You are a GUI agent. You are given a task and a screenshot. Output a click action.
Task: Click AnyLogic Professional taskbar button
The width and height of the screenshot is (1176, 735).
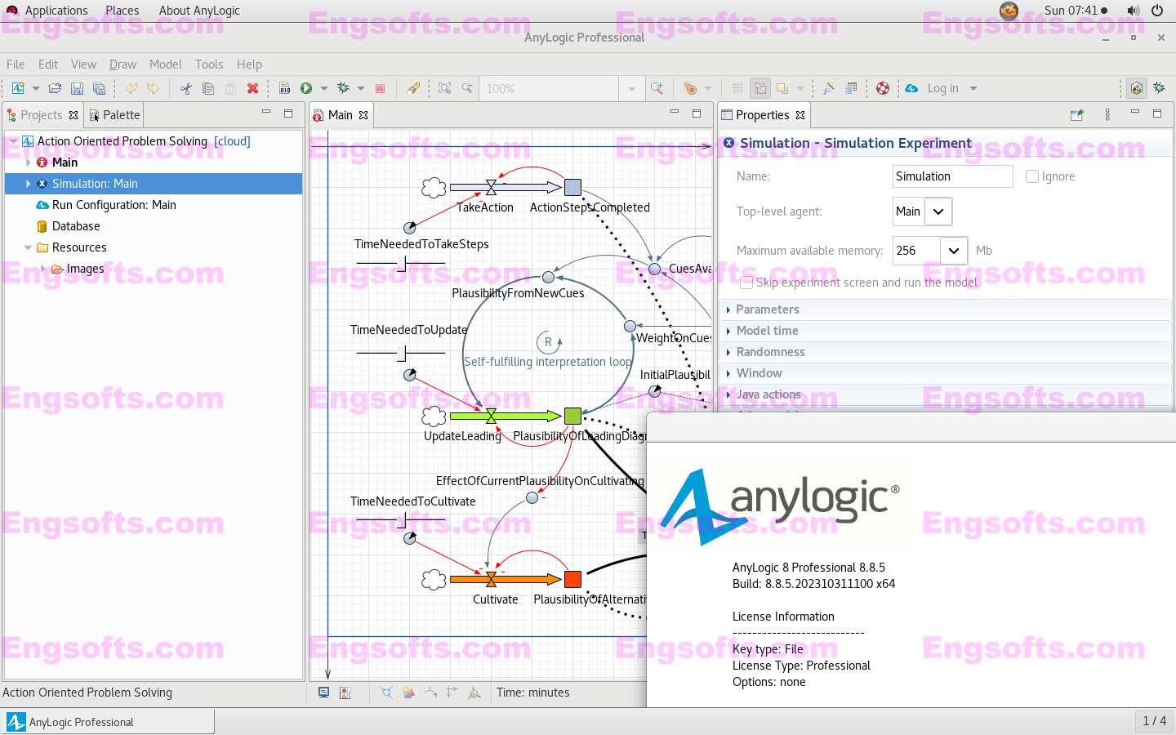click(x=109, y=722)
